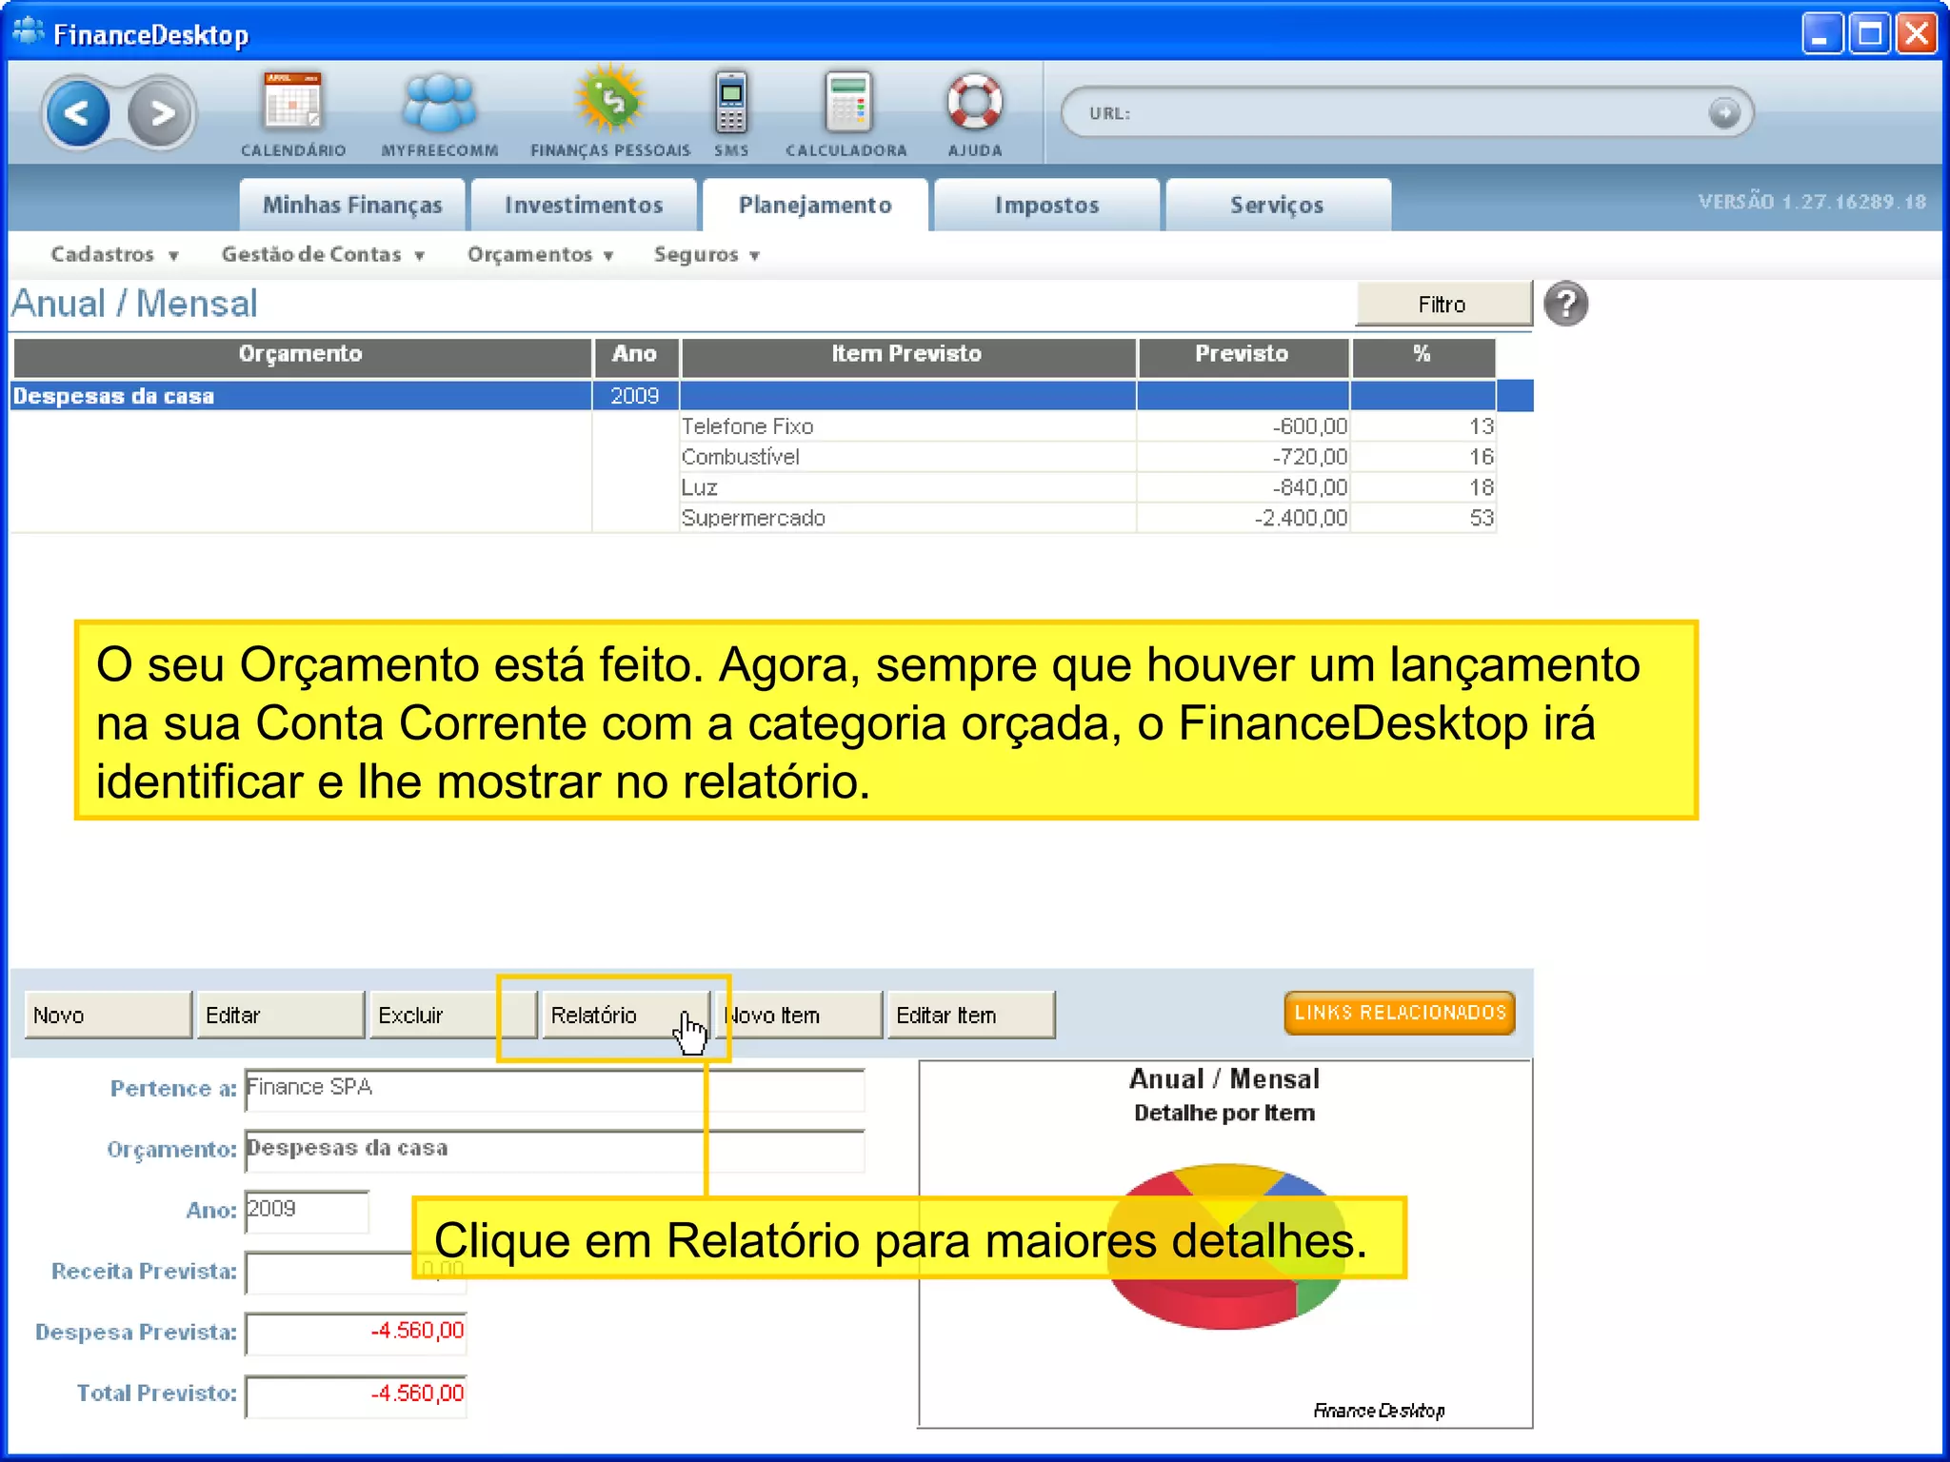The height and width of the screenshot is (1462, 1950).
Task: Sort by Ano column header
Action: click(x=635, y=357)
